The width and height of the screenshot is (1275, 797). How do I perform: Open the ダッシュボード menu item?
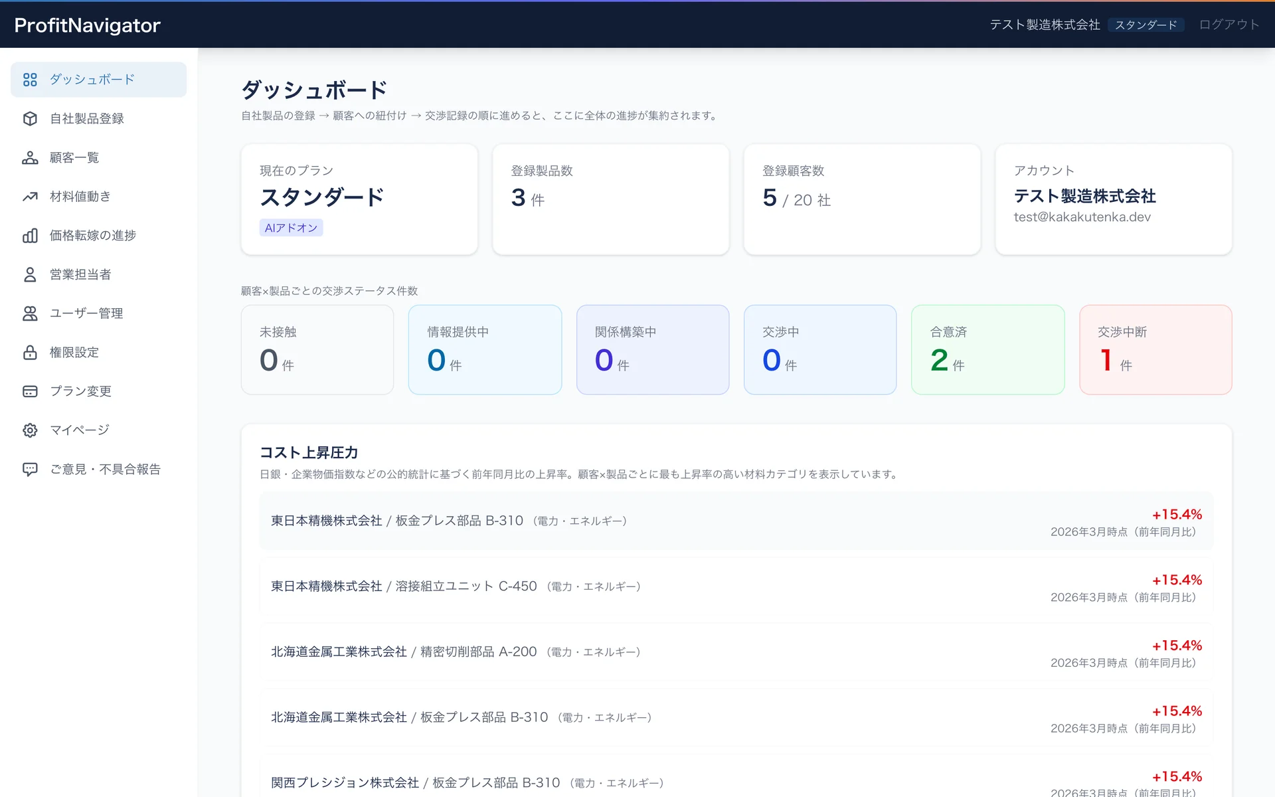(x=98, y=80)
